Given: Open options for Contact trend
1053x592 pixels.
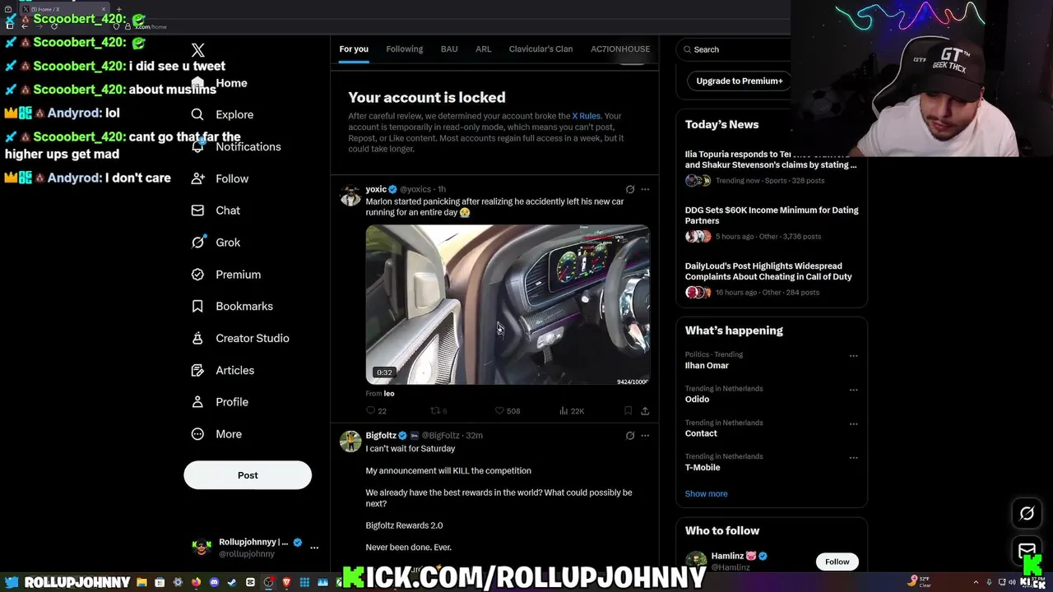Looking at the screenshot, I should tap(853, 424).
